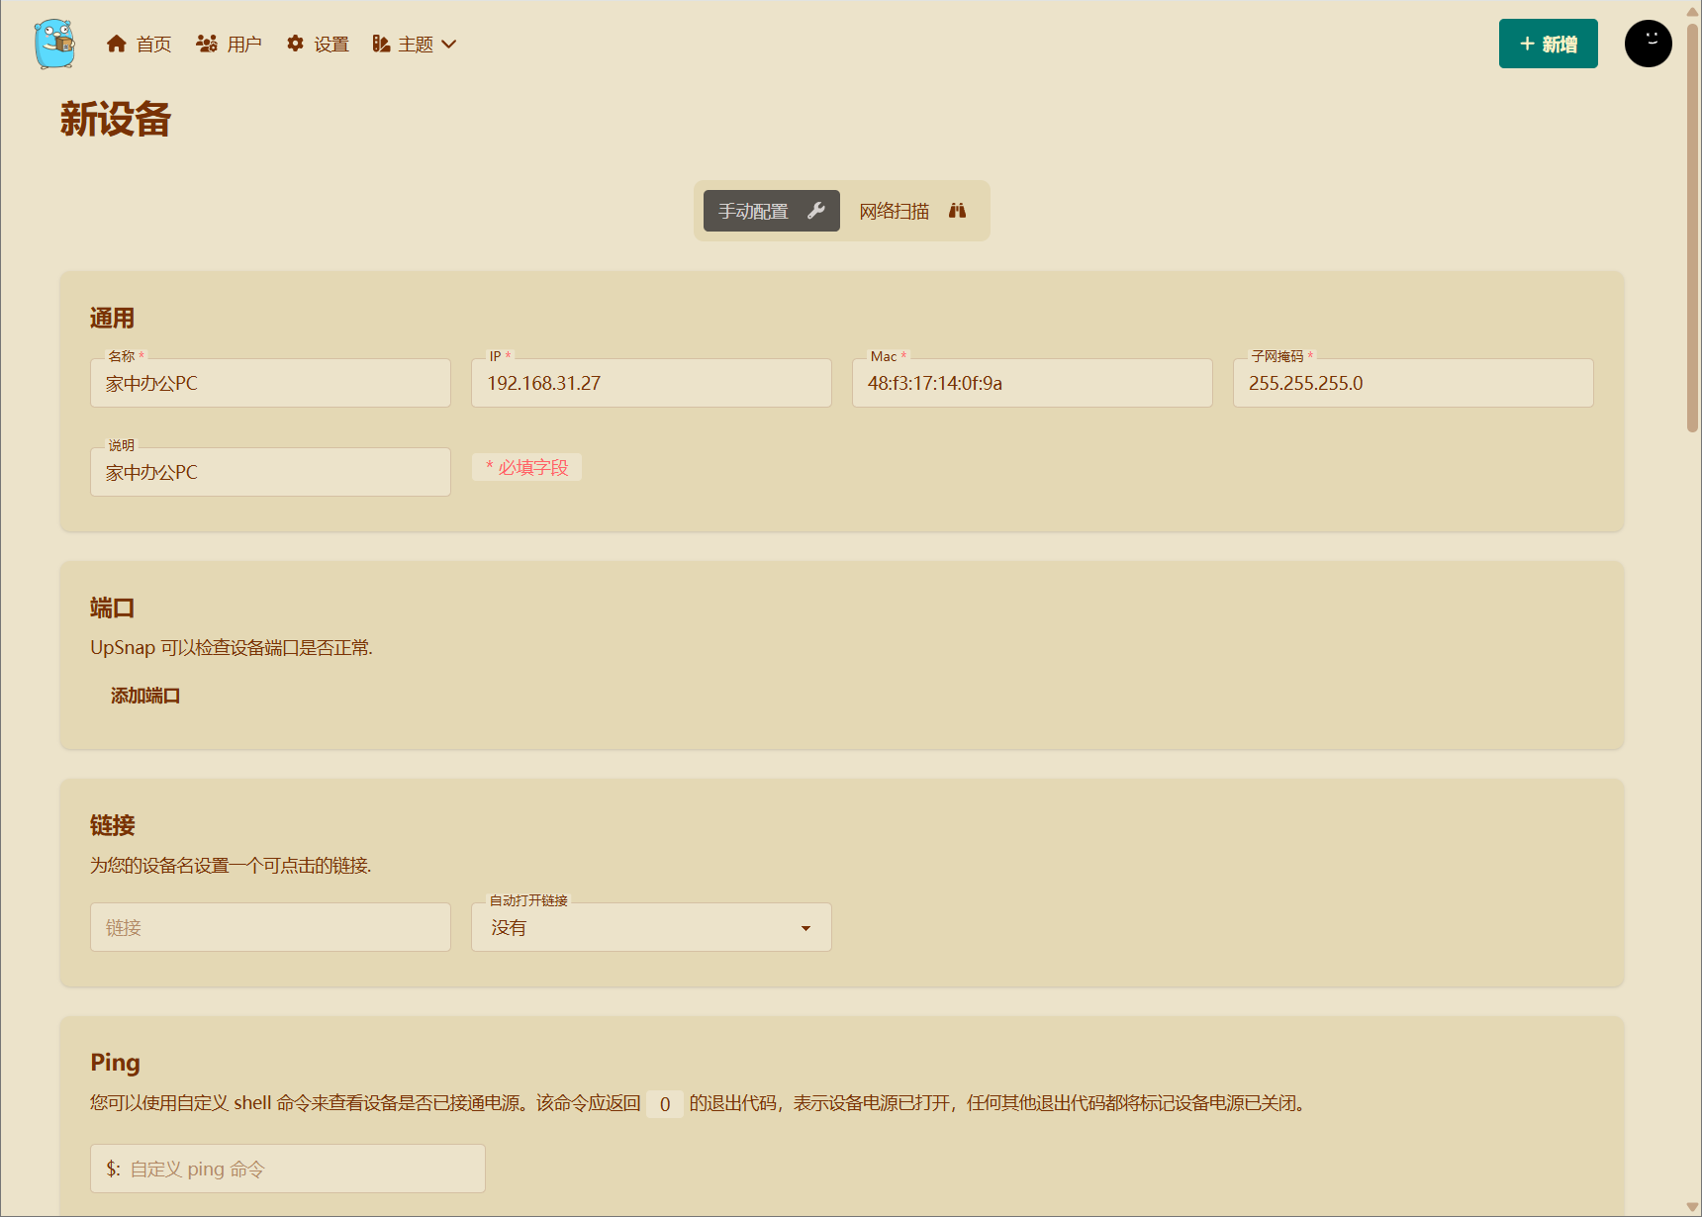Click the 添加端口 button
The width and height of the screenshot is (1702, 1217).
pyautogui.click(x=145, y=696)
